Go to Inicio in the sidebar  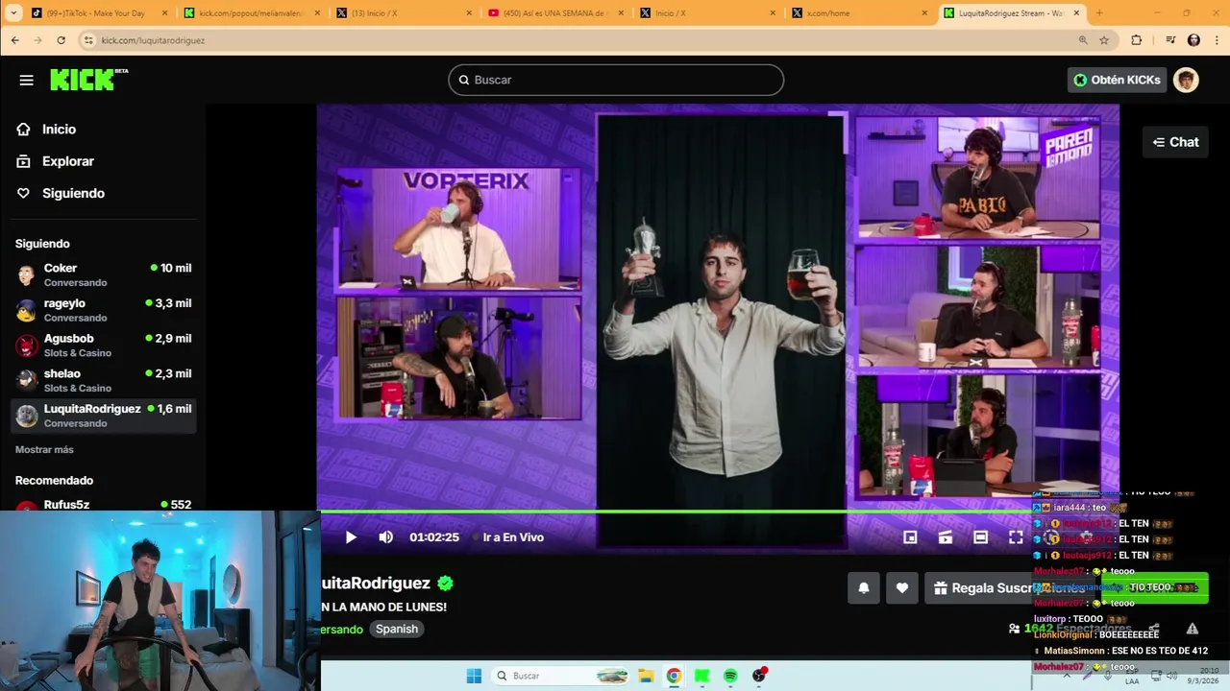point(59,129)
